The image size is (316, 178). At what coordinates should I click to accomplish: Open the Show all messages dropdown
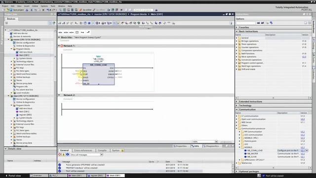pyautogui.click(x=102, y=155)
